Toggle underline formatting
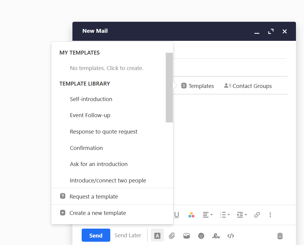The image size is (304, 245). coord(177,215)
